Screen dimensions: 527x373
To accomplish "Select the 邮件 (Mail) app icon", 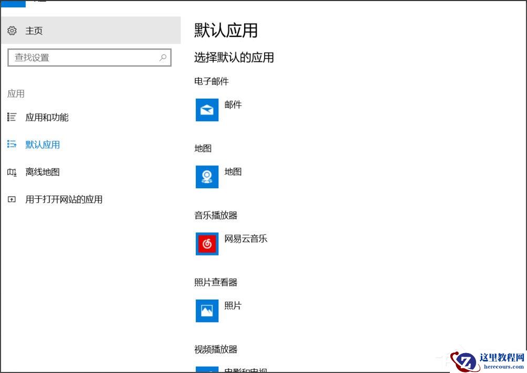I will click(x=207, y=110).
